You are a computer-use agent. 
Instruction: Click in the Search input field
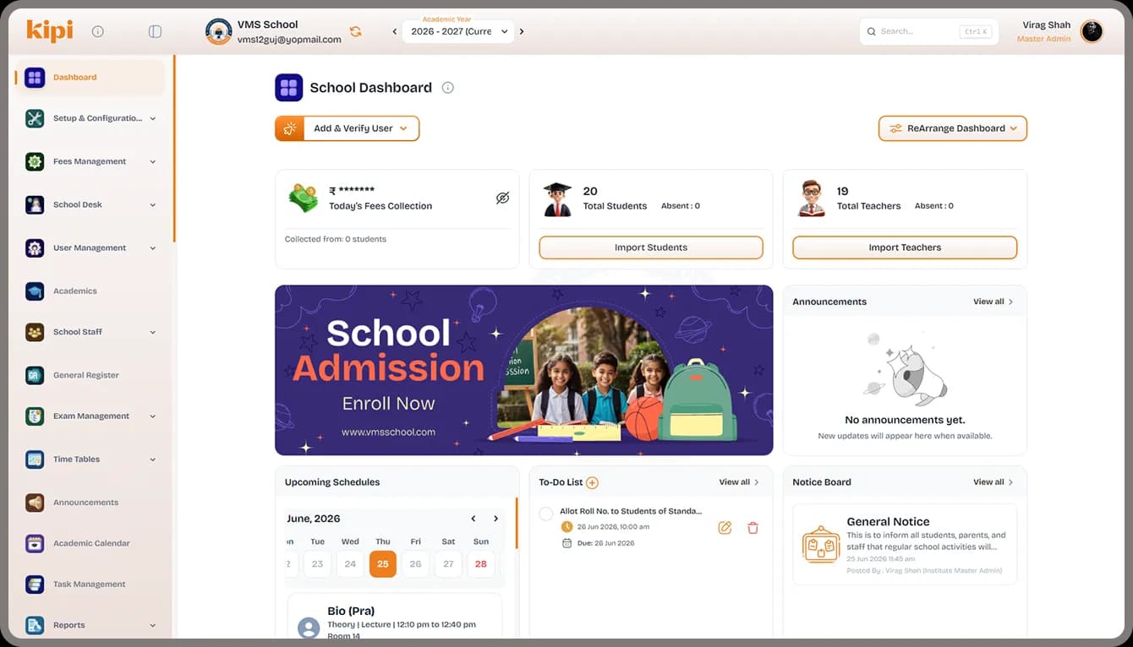[928, 31]
